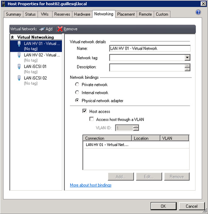208x214 pixels.
Task: Select the LAN HV 01 network adapter icon
Action: [x=19, y=44]
